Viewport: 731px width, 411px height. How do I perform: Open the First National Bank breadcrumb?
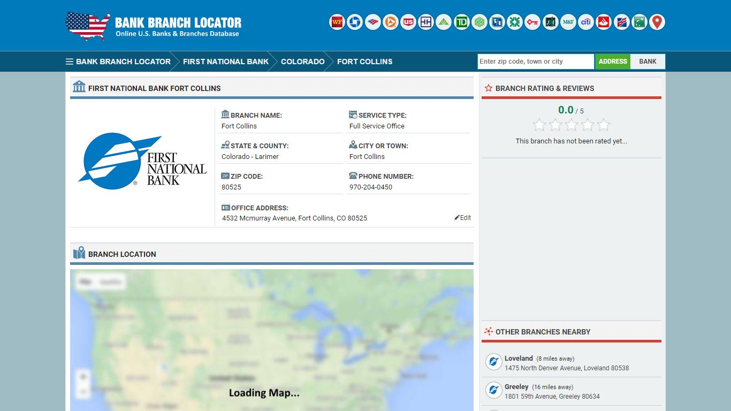tap(226, 62)
